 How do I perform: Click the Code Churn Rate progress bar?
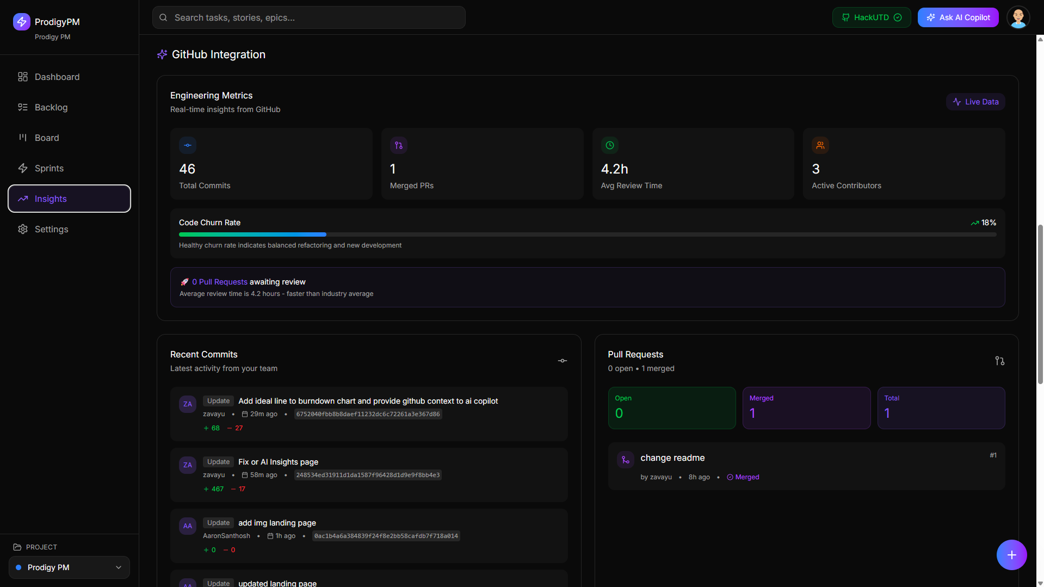pos(588,234)
